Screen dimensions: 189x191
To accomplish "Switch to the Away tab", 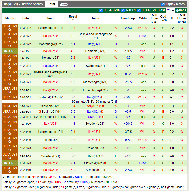I will (64, 4).
